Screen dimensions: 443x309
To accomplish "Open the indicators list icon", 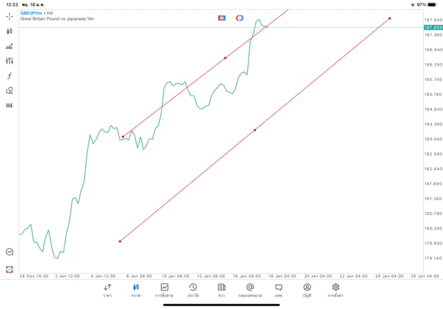I will 10,46.
